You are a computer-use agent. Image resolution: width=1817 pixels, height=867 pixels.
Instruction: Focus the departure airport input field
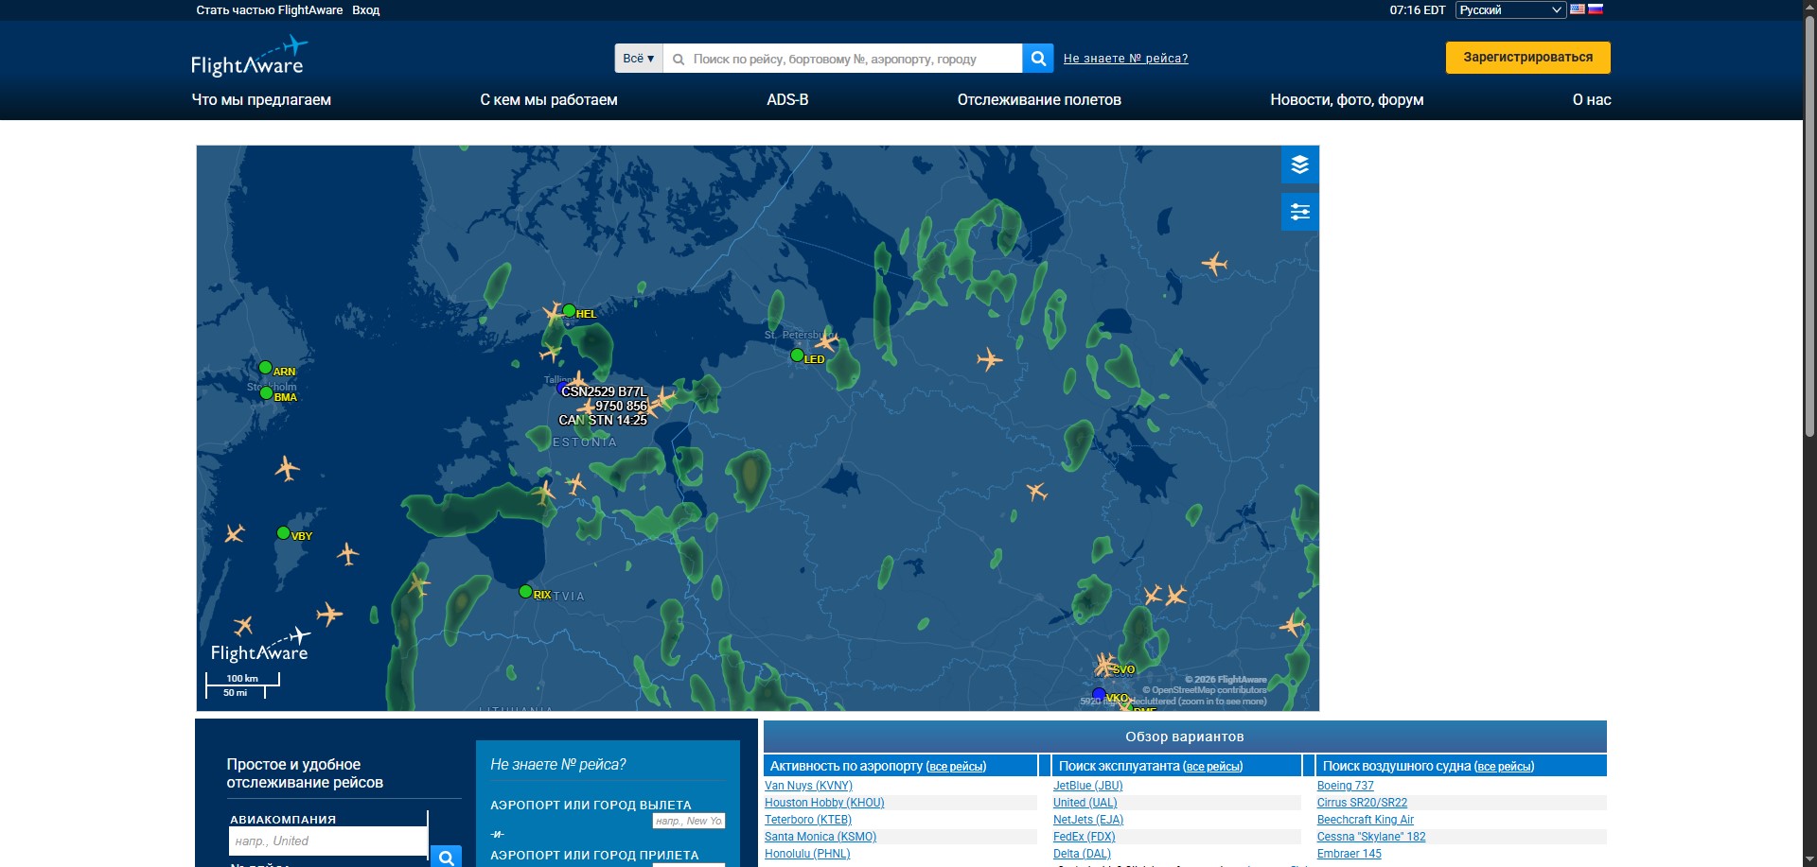pos(689,821)
